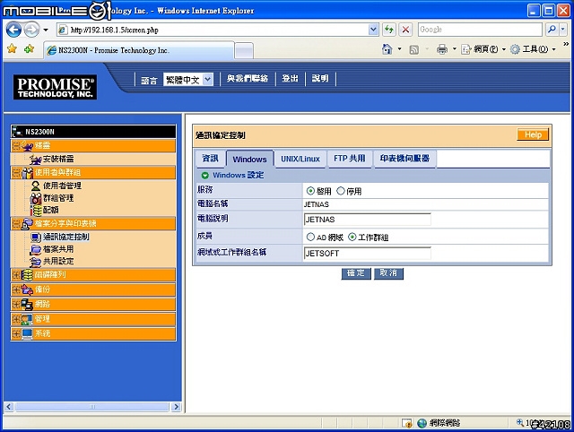Screen dimensions: 574x432
Task: Expand the 磁碟陣列 tree section
Action: click(x=16, y=275)
